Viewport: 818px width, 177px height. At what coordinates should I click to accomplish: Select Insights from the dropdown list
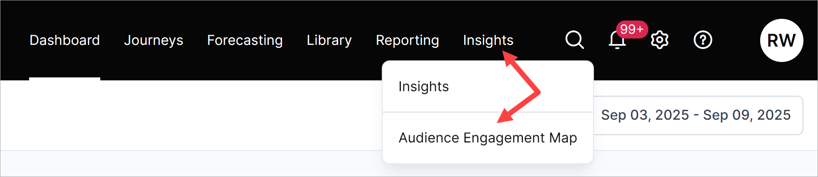(424, 86)
